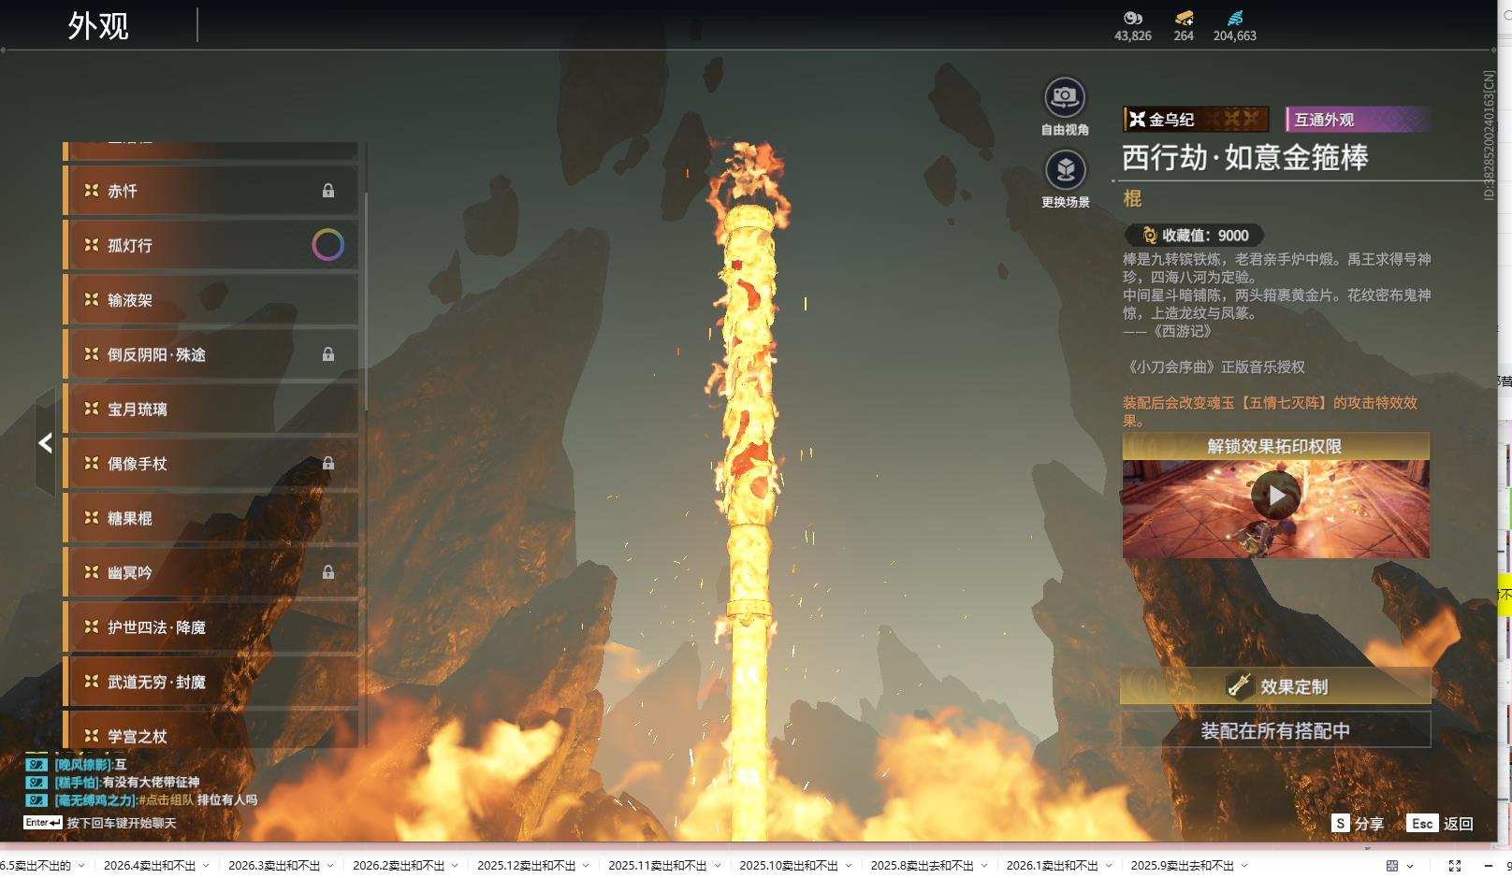This screenshot has height=878, width=1512.
Task: Open dropdown arrow on 2026.4卖出和不出 tab
Action: 206,866
